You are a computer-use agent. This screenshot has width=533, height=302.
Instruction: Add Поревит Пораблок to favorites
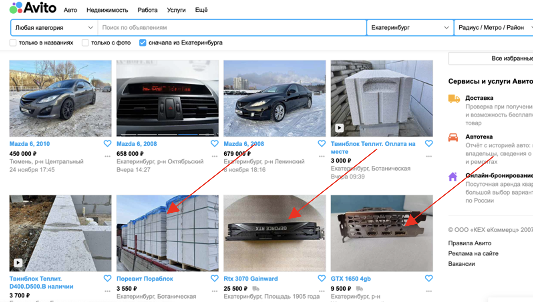coord(214,278)
